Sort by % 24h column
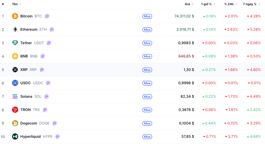This screenshot has height=144, width=265. point(231,4)
